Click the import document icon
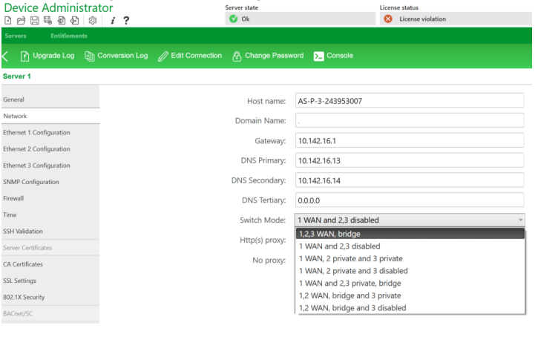This screenshot has height=337, width=538. click(x=61, y=20)
